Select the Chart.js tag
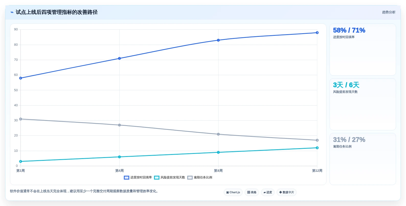The width and height of the screenshot is (406, 206). (233, 192)
